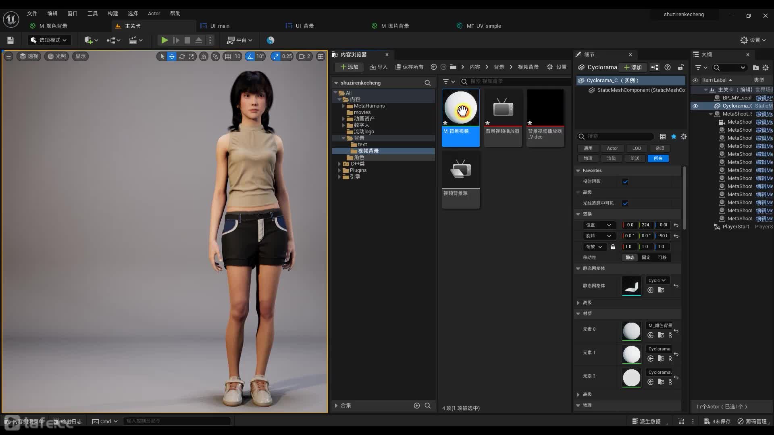Click the console command input field

point(177,421)
